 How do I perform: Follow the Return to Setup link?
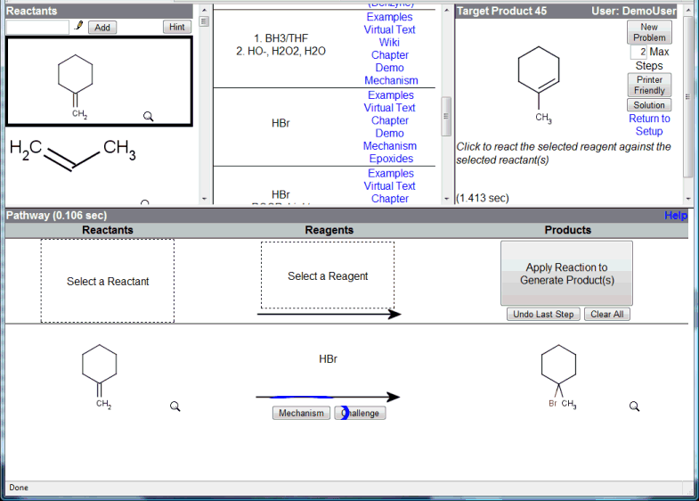(x=649, y=125)
